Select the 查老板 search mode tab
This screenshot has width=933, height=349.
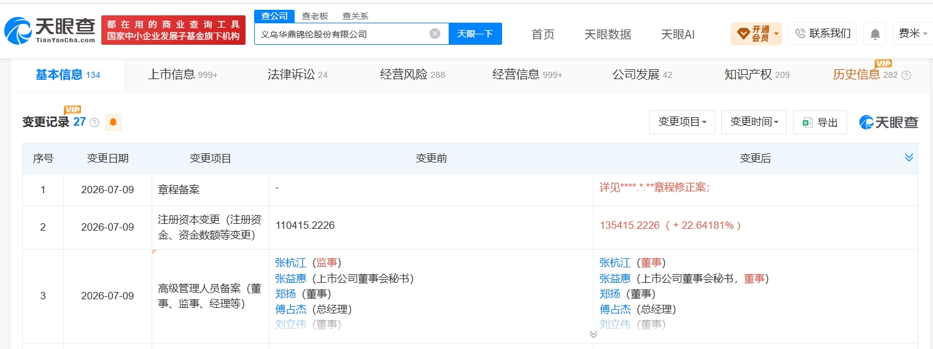point(315,17)
